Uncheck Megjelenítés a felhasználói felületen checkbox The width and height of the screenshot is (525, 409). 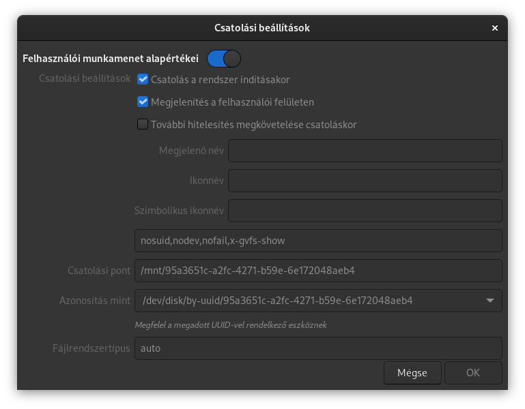tap(143, 102)
